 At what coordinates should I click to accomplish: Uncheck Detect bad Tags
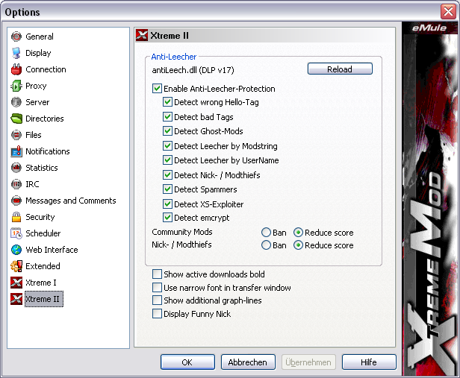pyautogui.click(x=167, y=117)
